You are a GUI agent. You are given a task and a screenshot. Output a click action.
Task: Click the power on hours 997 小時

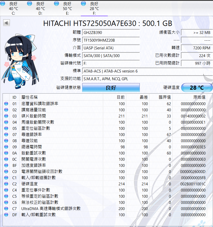point(197,63)
